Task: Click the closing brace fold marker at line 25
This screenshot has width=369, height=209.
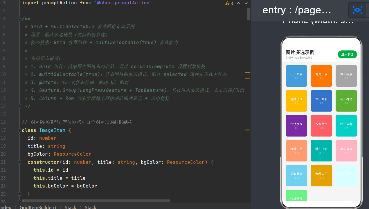Action: pyautogui.click(x=19, y=193)
